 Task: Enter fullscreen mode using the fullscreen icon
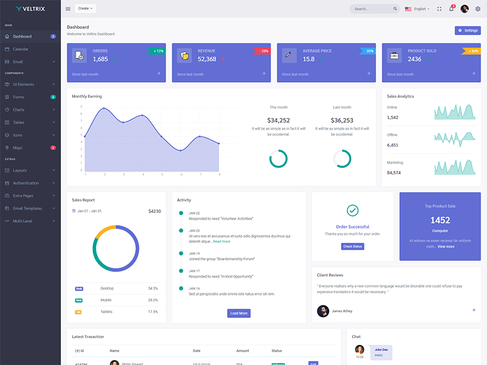point(439,9)
